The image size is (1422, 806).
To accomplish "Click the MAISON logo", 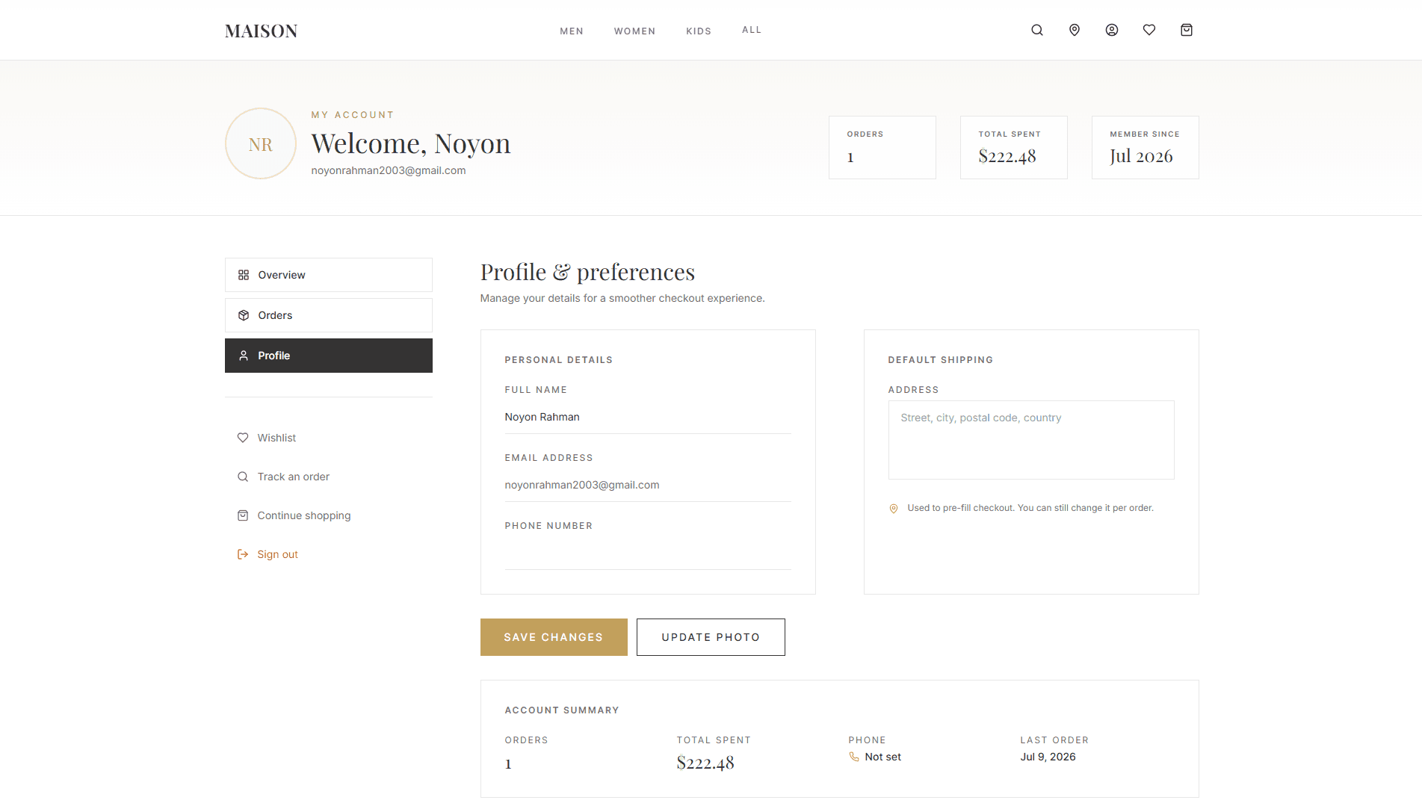I will click(x=262, y=31).
